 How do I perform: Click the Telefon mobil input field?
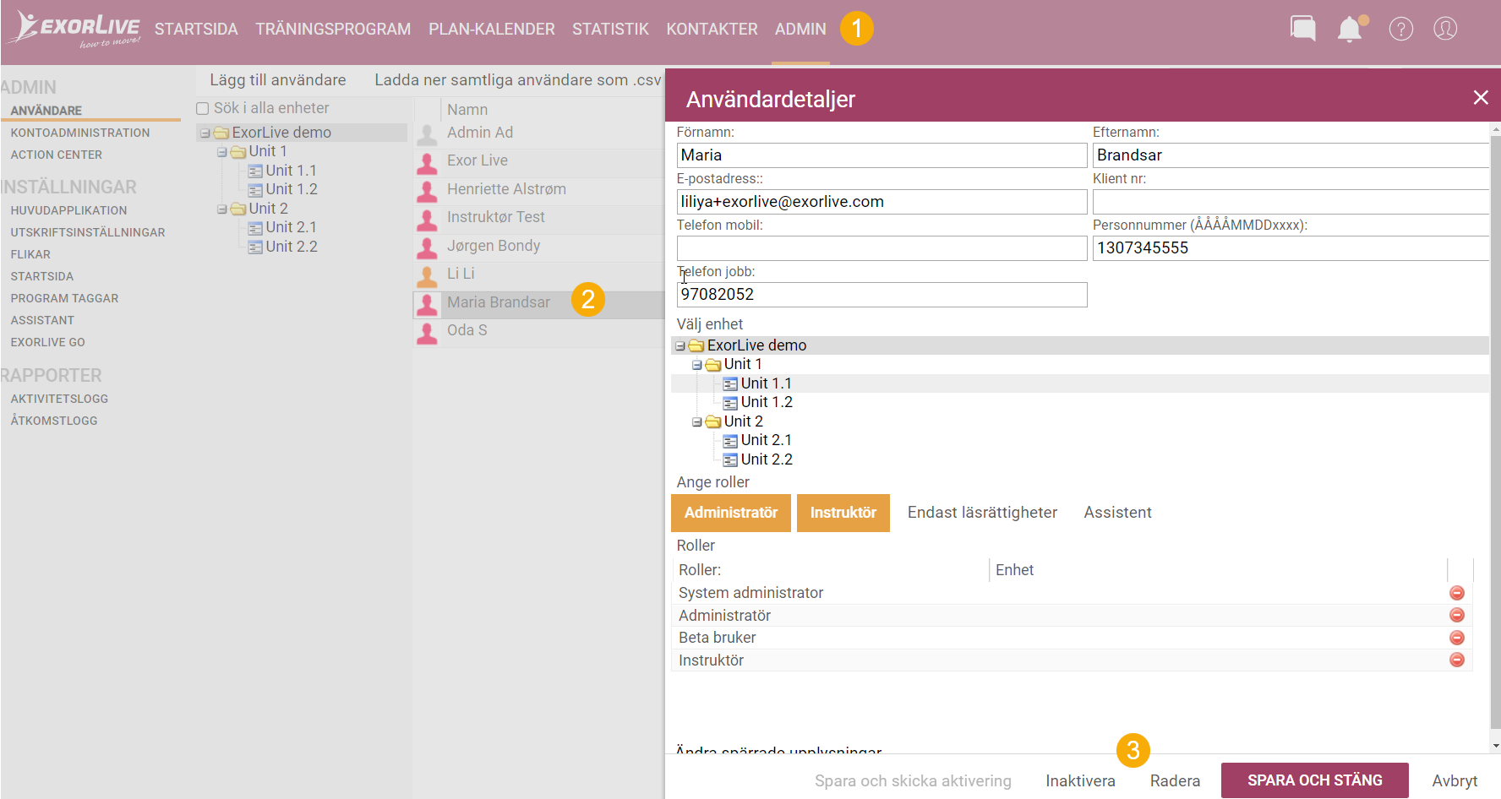881,248
